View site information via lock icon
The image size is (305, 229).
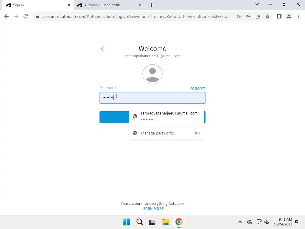[38, 16]
